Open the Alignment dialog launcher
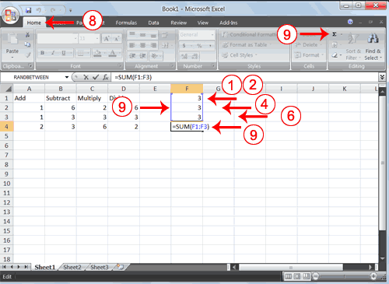Viewport: 389px width, 284px height. [172, 65]
